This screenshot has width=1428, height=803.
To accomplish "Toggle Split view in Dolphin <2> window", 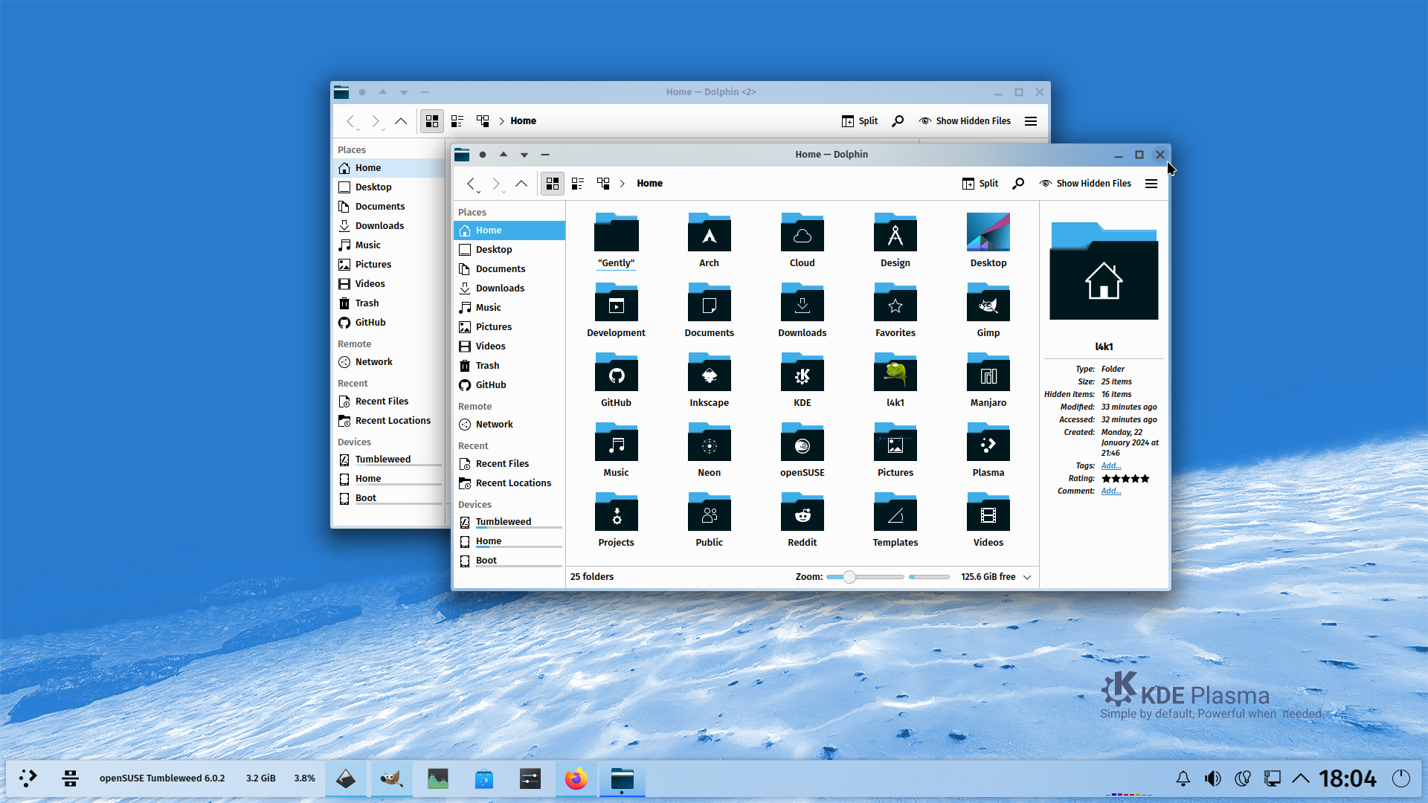I will click(x=860, y=121).
